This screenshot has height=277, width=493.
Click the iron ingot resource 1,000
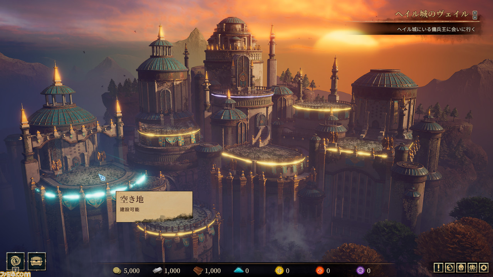point(166,271)
